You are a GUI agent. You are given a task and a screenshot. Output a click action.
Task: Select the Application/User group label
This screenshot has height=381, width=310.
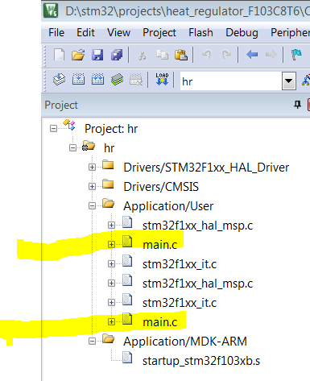point(168,206)
